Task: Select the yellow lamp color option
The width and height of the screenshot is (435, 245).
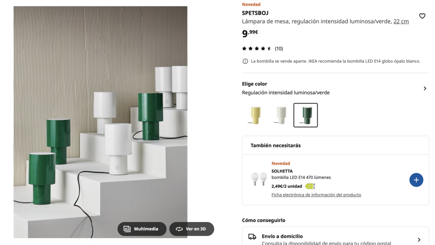Action: click(x=255, y=115)
